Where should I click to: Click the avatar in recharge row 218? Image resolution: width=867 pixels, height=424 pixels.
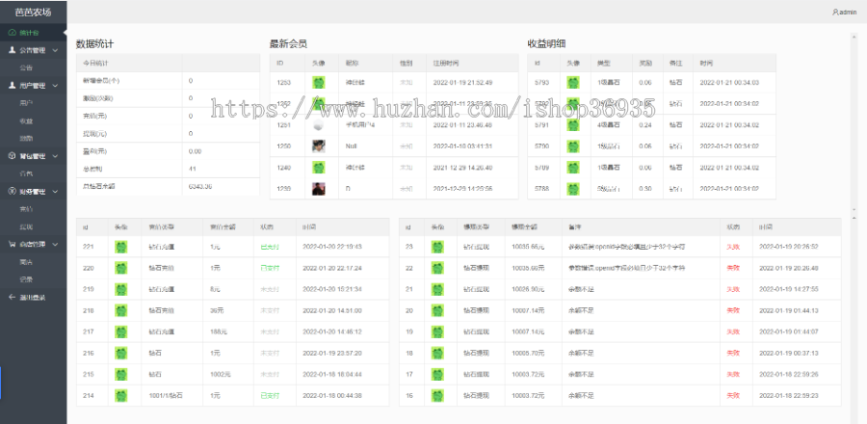121,310
